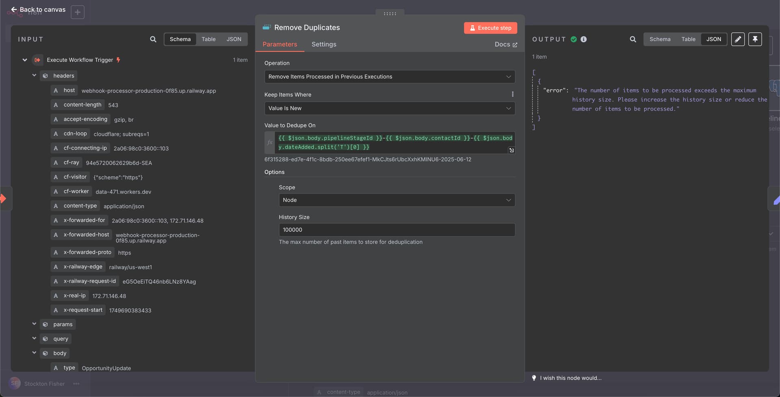Pin the output data with pin icon

tap(755, 39)
